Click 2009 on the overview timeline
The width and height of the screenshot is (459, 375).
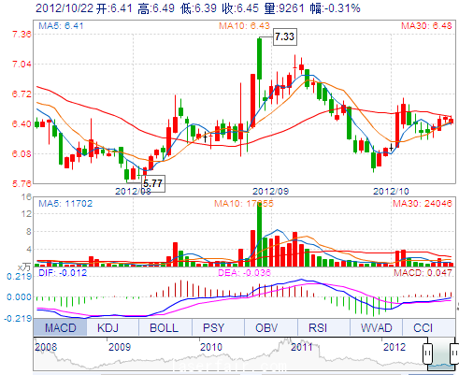[120, 347]
